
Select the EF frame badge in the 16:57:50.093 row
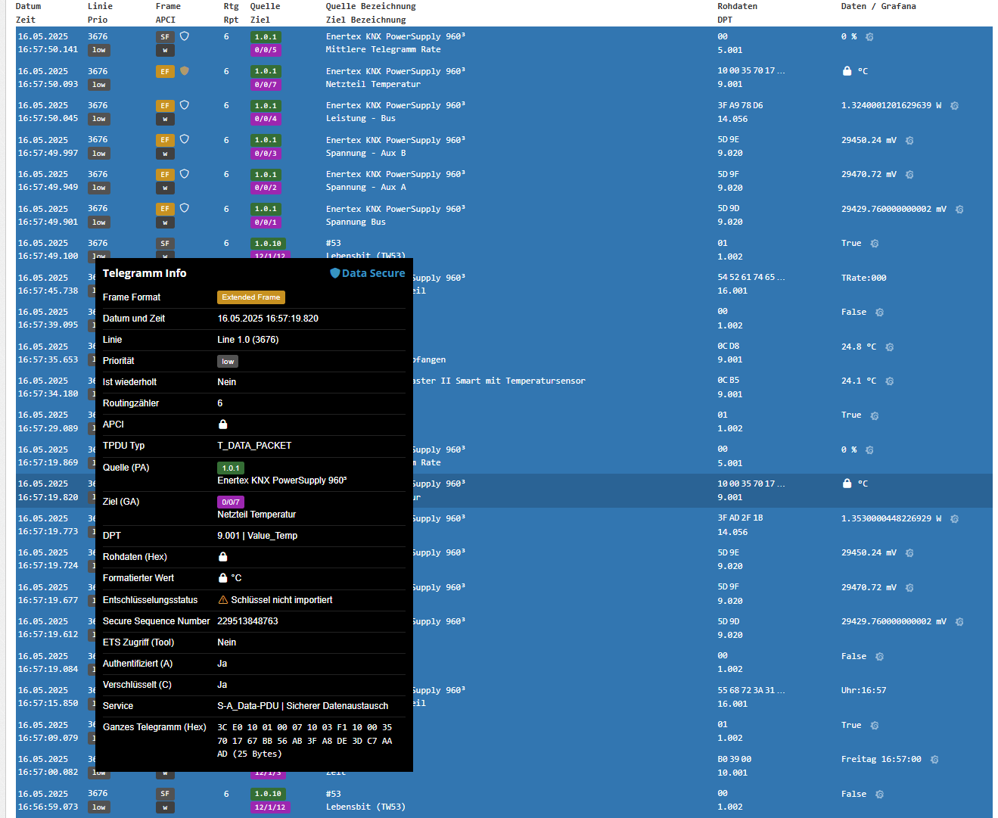(x=165, y=71)
